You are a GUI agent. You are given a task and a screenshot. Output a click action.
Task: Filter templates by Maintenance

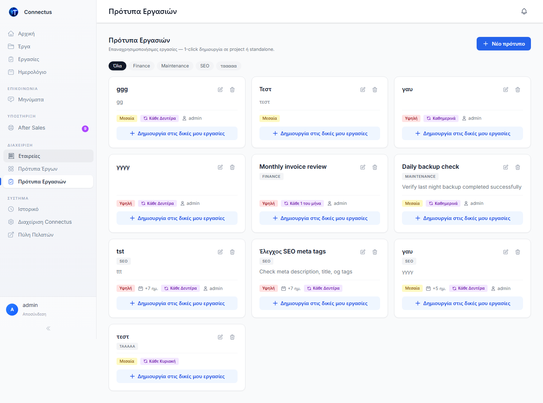pos(175,66)
